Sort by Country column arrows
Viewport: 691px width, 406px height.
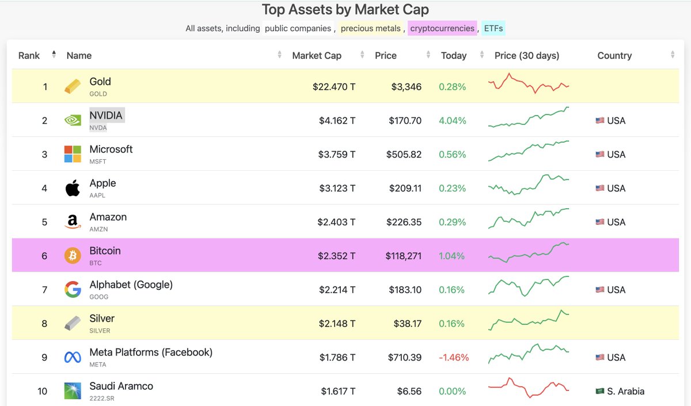coord(673,55)
